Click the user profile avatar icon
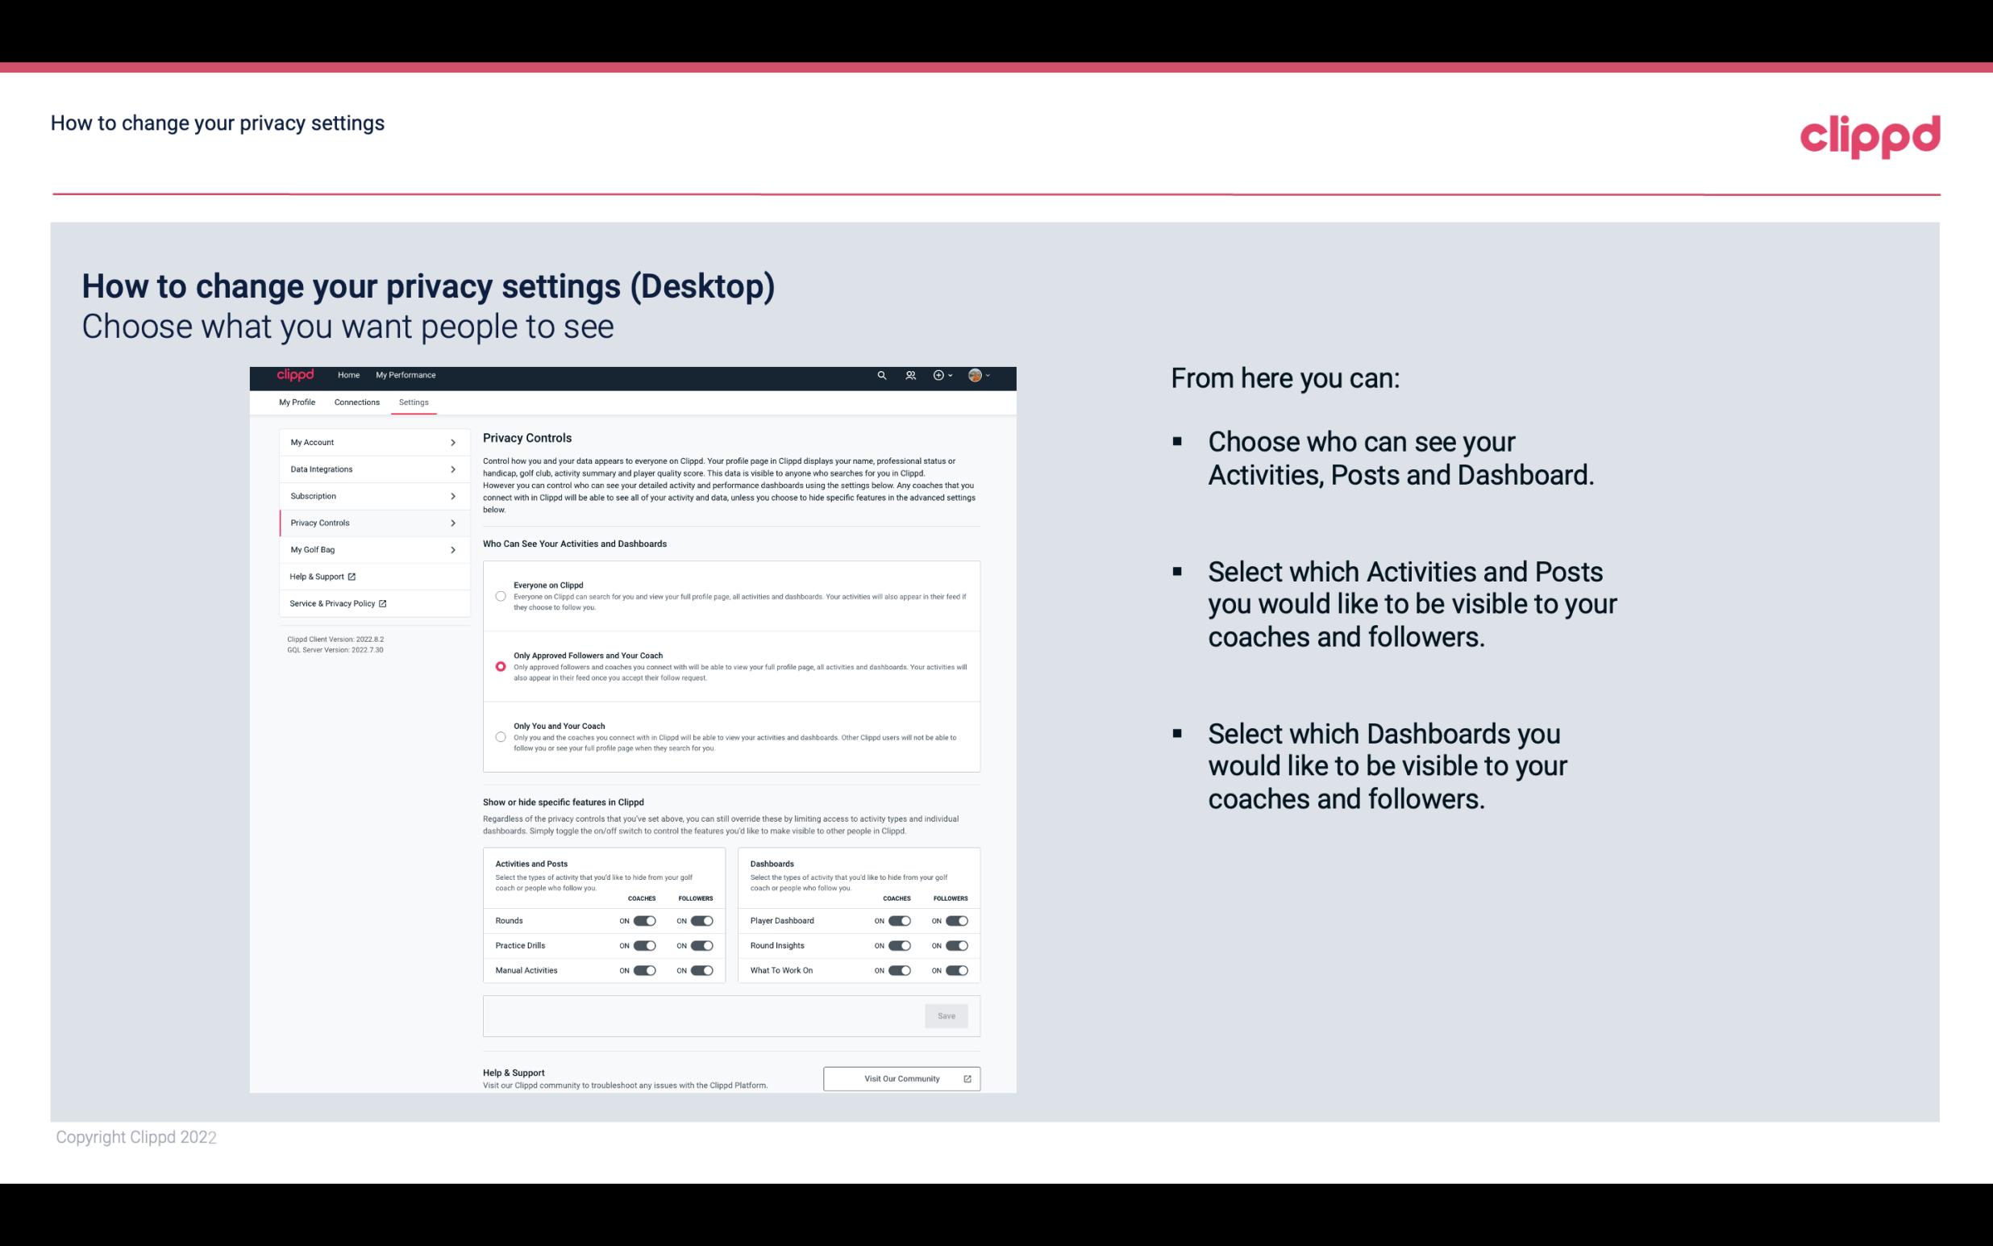Screen dimensions: 1993x1246 [976, 375]
